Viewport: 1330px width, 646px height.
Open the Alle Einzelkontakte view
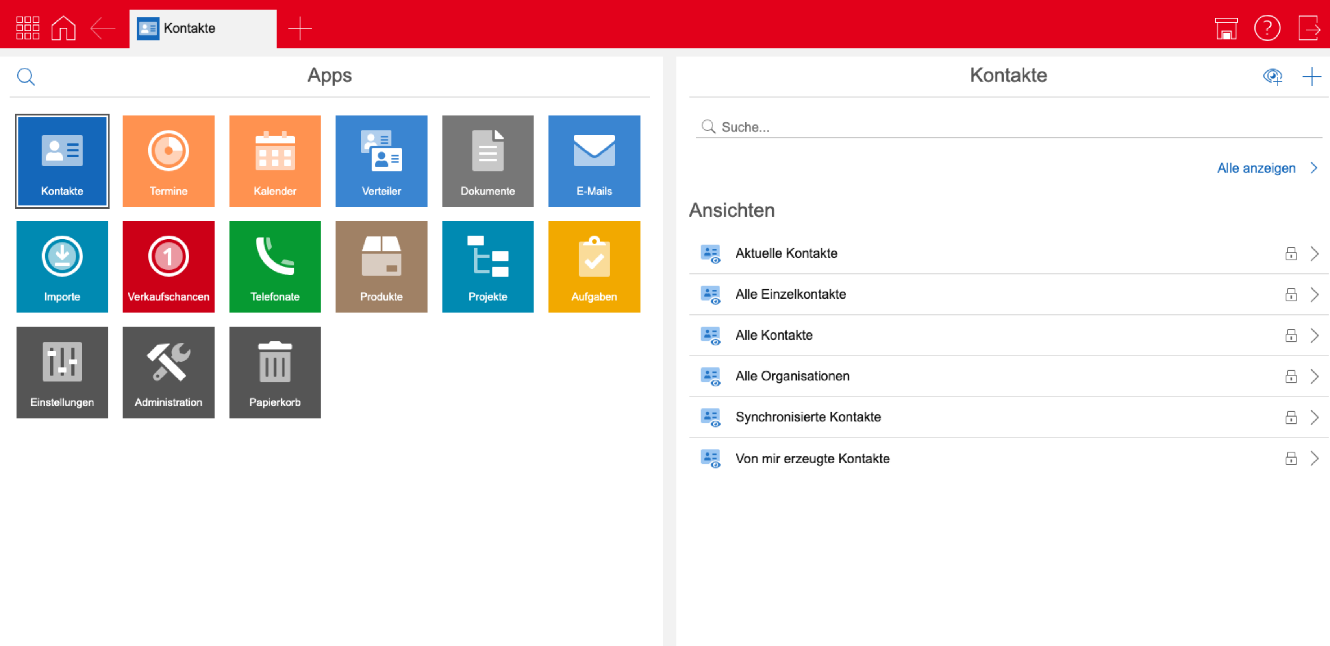click(x=1008, y=294)
